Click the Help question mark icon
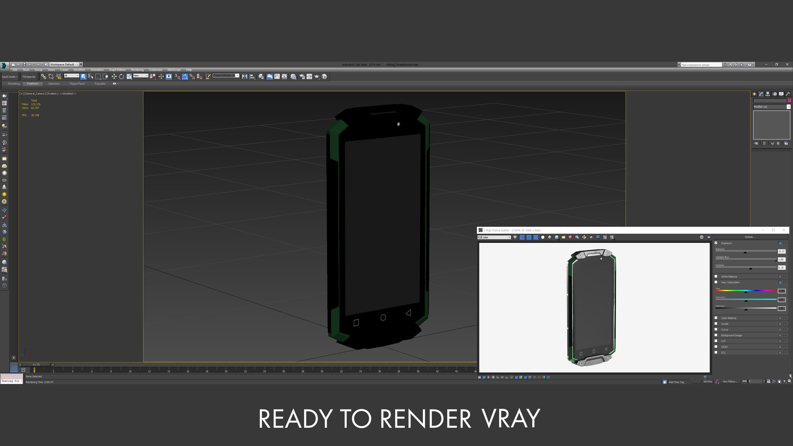The width and height of the screenshot is (793, 446). tap(750, 64)
